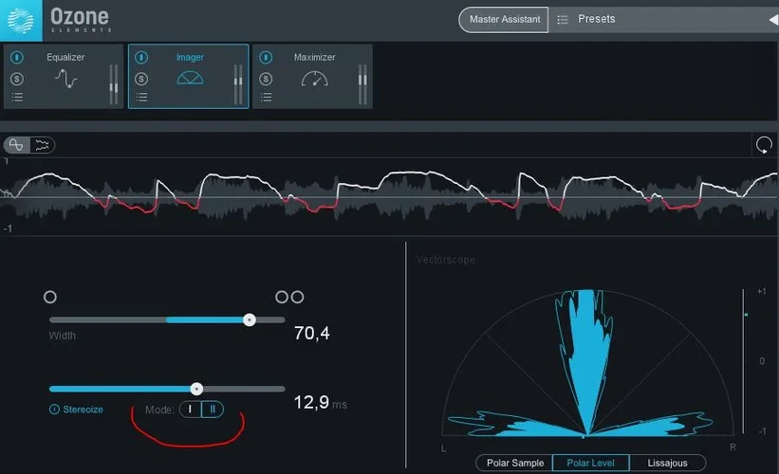Click the Width value 70,4
This screenshot has width=779, height=474.
click(311, 333)
